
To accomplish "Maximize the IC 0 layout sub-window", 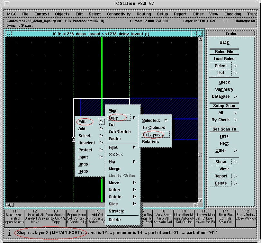I will 200,34.
